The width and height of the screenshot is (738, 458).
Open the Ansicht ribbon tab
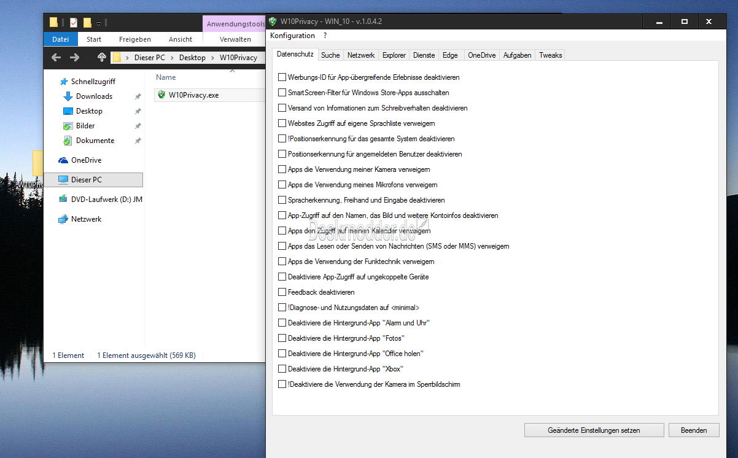(181, 39)
